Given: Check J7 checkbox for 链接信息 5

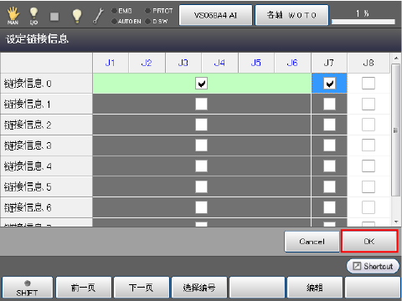Looking at the screenshot, I should [x=329, y=186].
